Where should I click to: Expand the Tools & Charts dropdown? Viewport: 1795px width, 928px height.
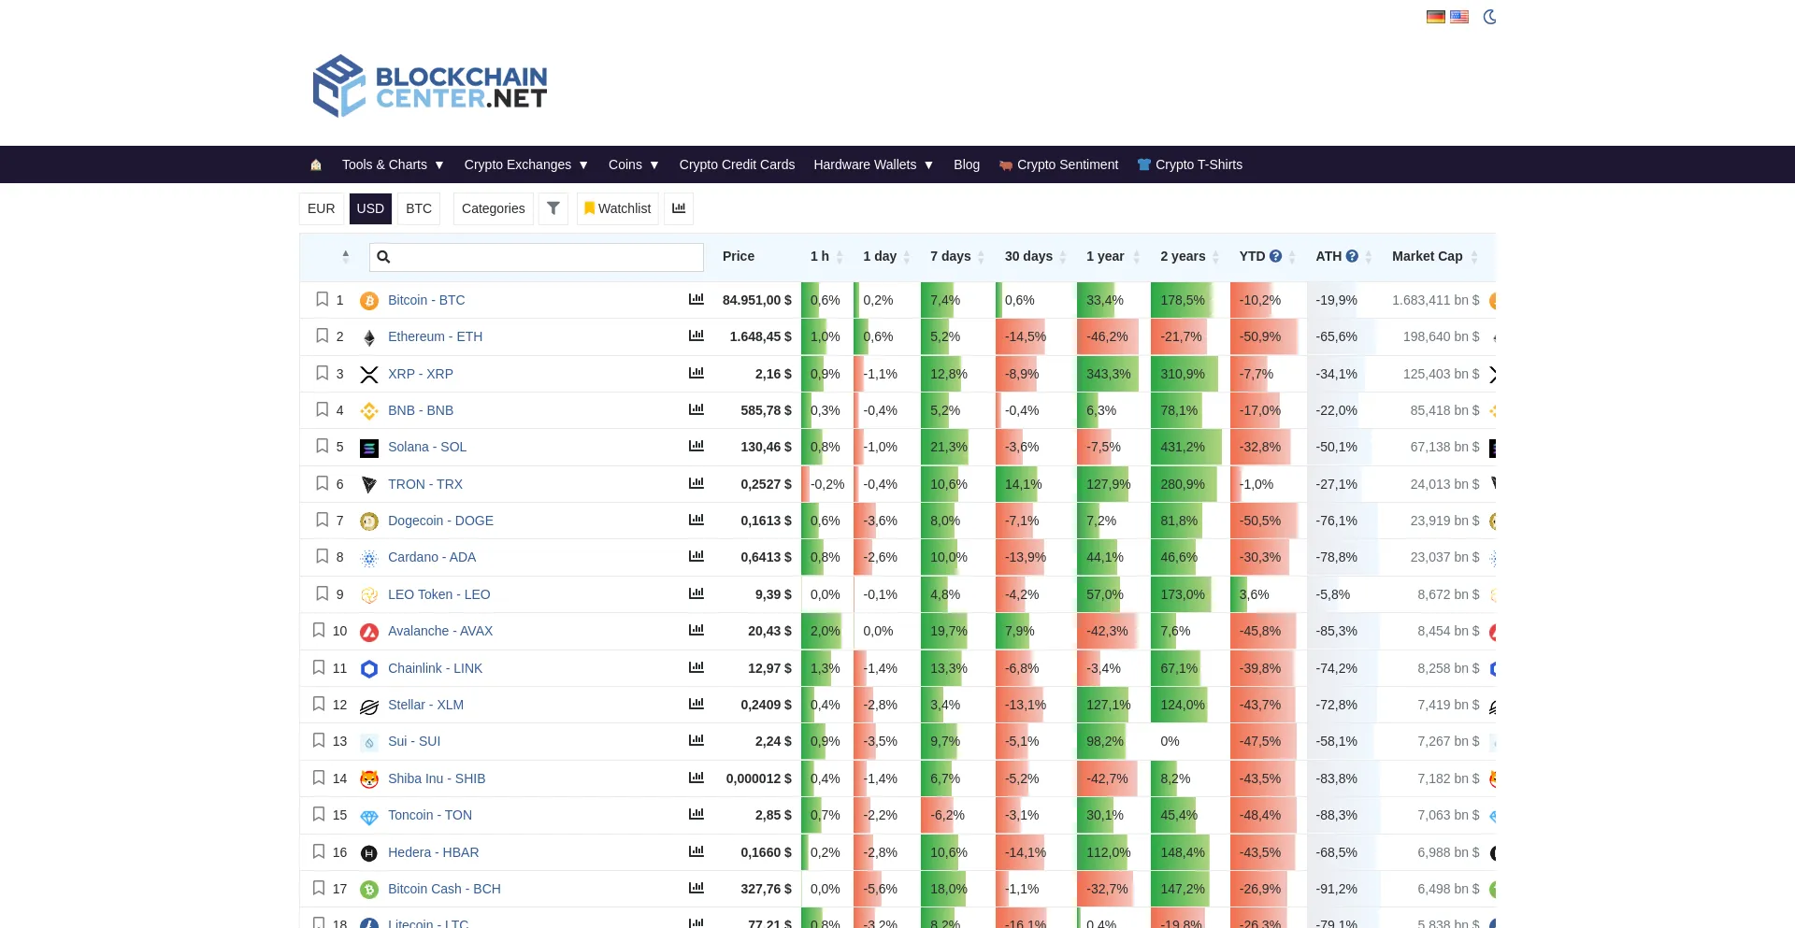[392, 164]
